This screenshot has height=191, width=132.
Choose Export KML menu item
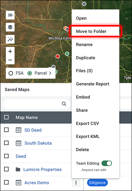point(95,137)
